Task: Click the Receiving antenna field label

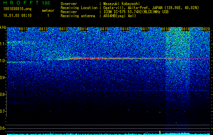Action: [78, 16]
